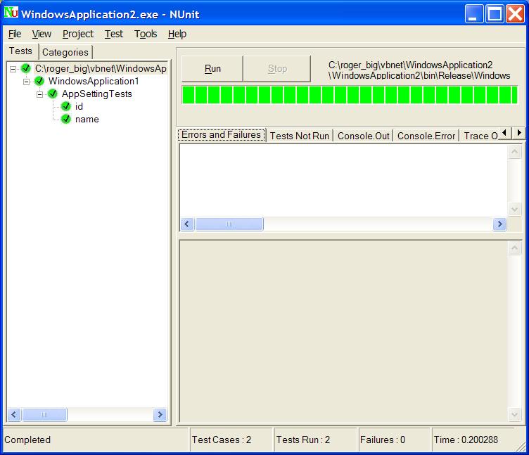Click green pass icon of the id test

click(66, 107)
